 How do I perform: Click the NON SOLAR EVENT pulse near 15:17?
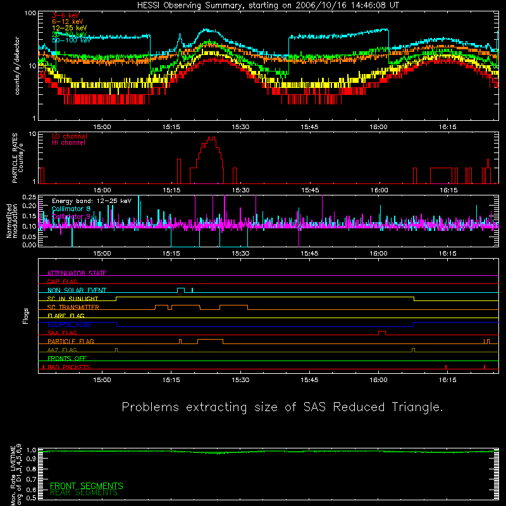point(181,290)
